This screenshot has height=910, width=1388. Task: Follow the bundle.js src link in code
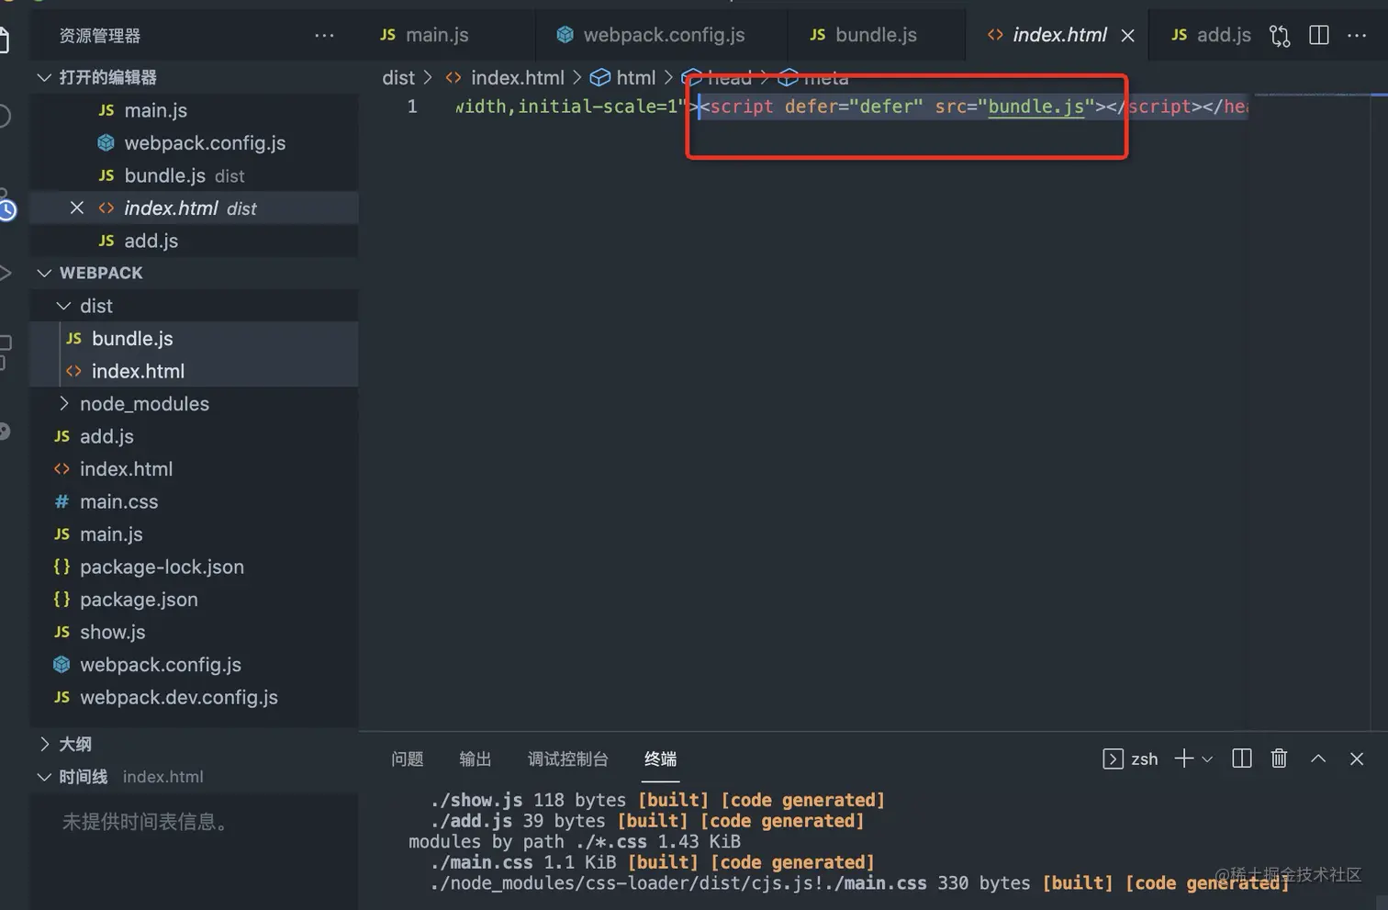click(1035, 107)
